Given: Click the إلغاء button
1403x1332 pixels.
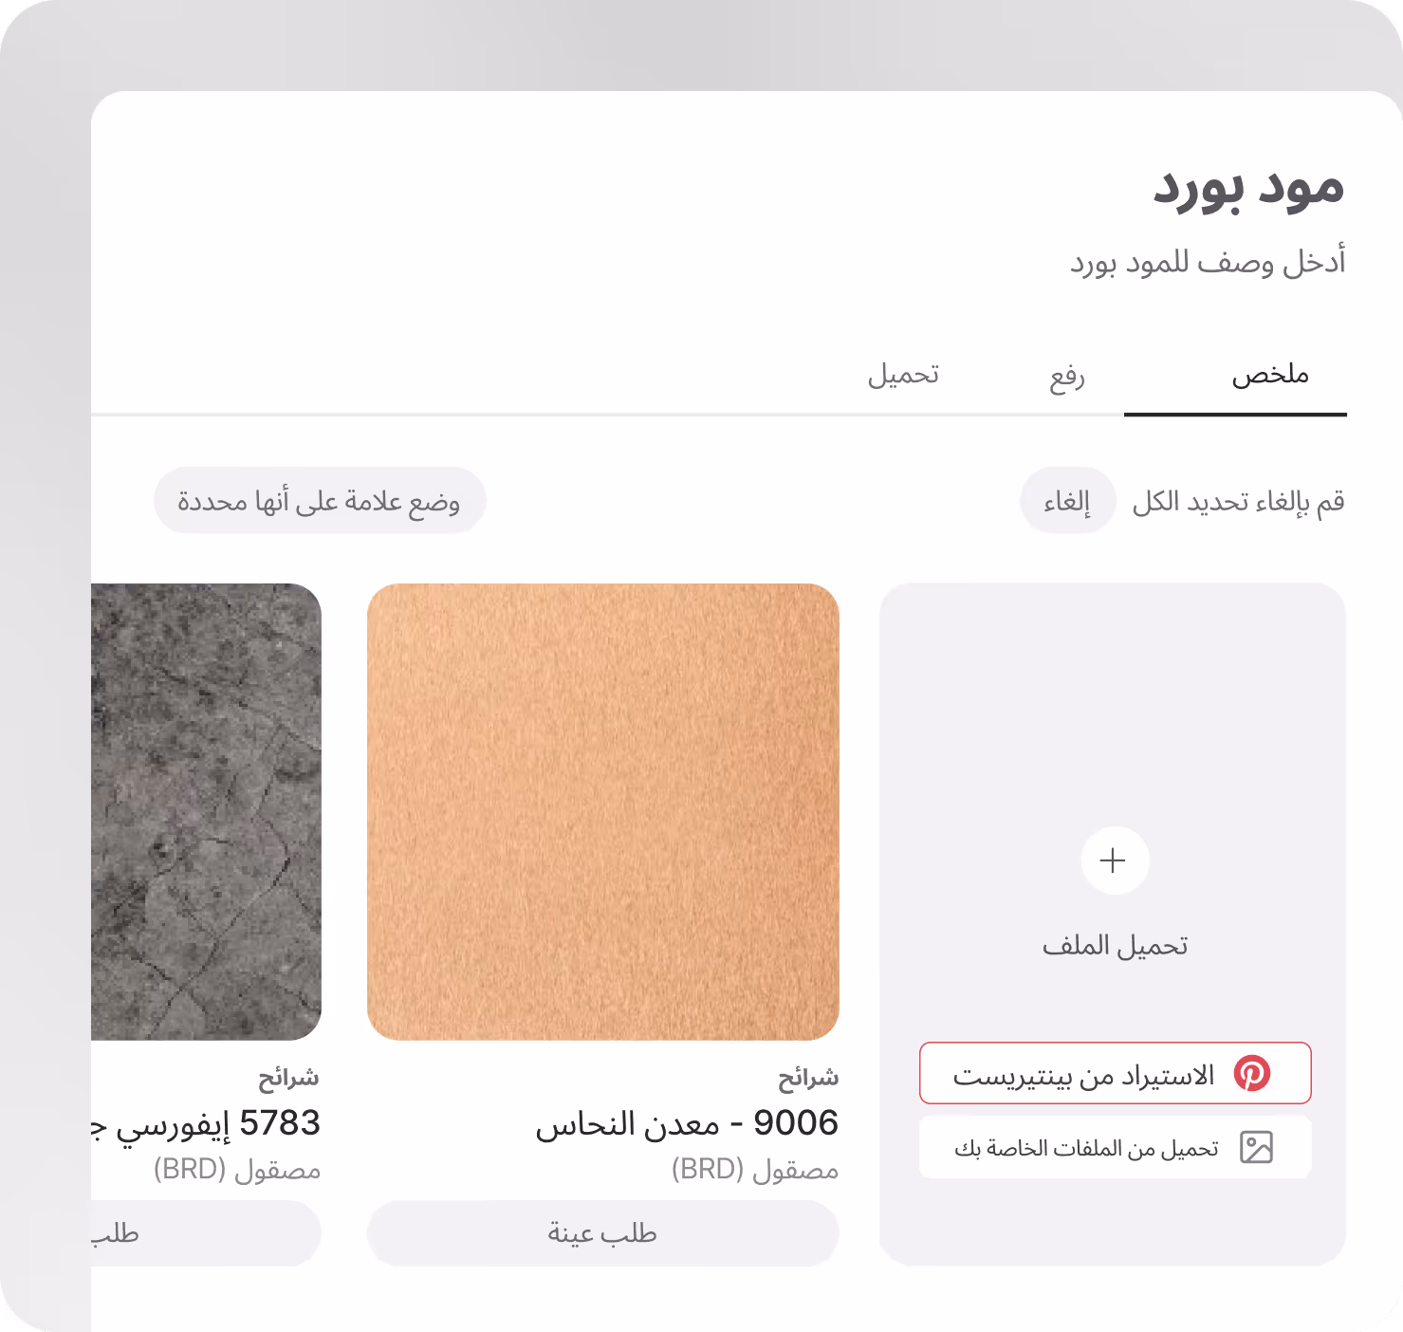Looking at the screenshot, I should tap(1067, 500).
